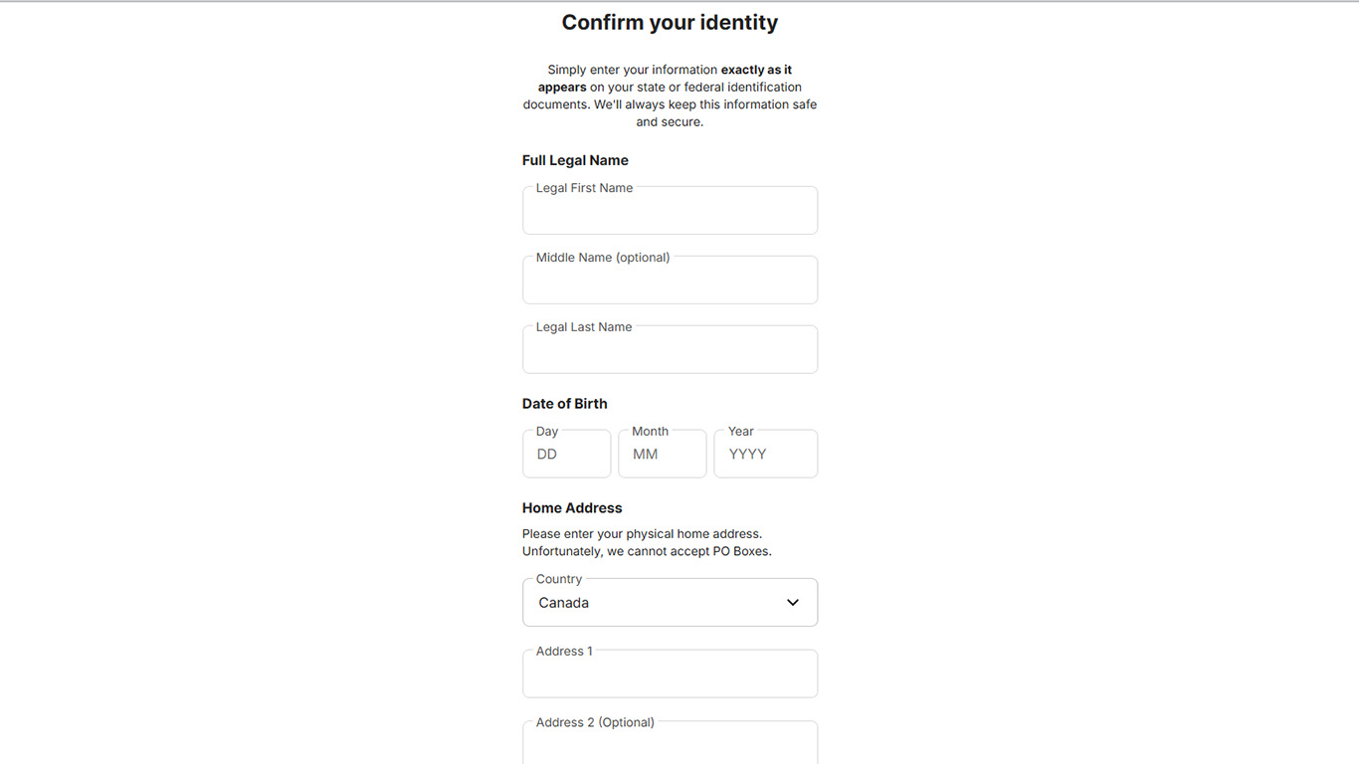Click the bold "exactly as it appears" text

point(756,71)
